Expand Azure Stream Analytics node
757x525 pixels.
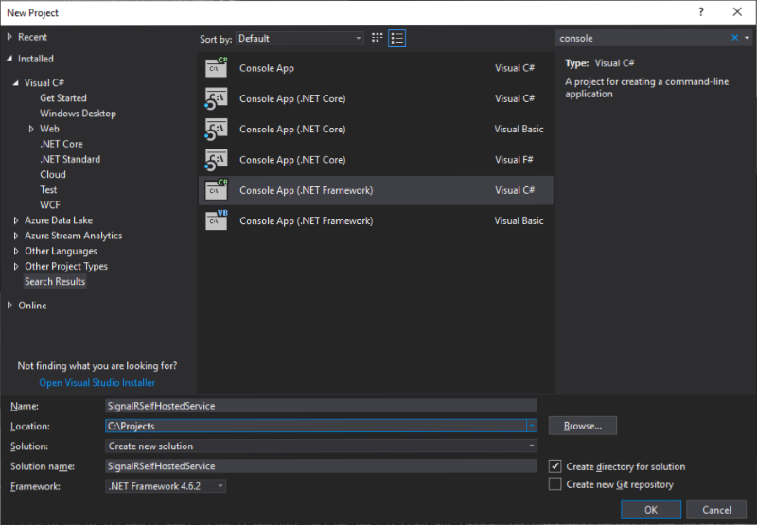pos(16,236)
